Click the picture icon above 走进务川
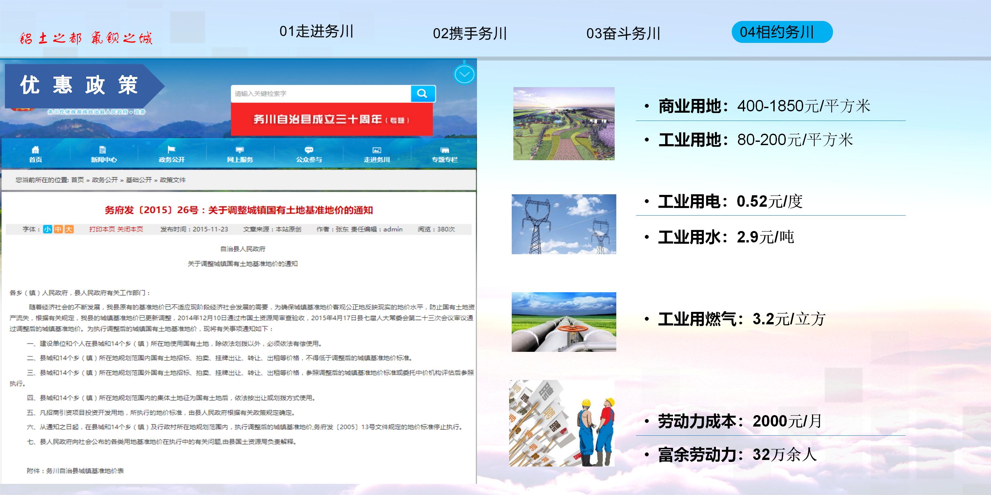 pyautogui.click(x=377, y=150)
